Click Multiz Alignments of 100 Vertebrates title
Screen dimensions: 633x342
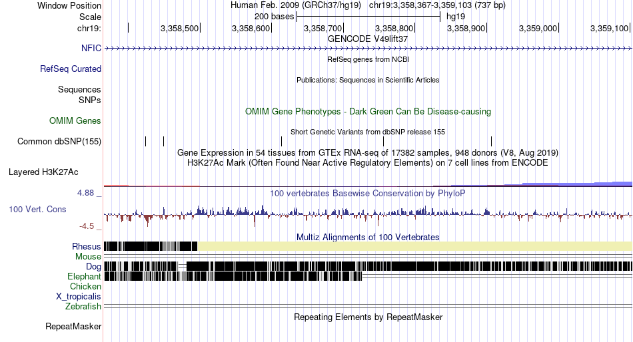(368, 237)
